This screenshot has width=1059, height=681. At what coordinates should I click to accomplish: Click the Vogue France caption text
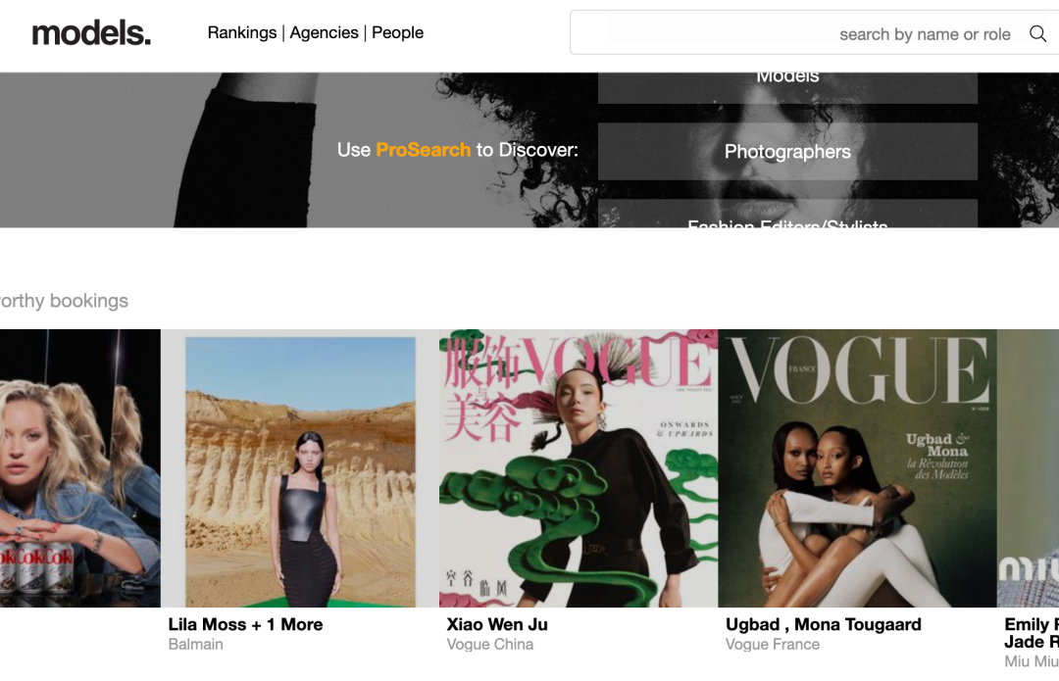click(773, 645)
